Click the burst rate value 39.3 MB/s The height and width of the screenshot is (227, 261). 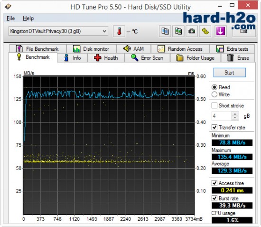pyautogui.click(x=232, y=205)
